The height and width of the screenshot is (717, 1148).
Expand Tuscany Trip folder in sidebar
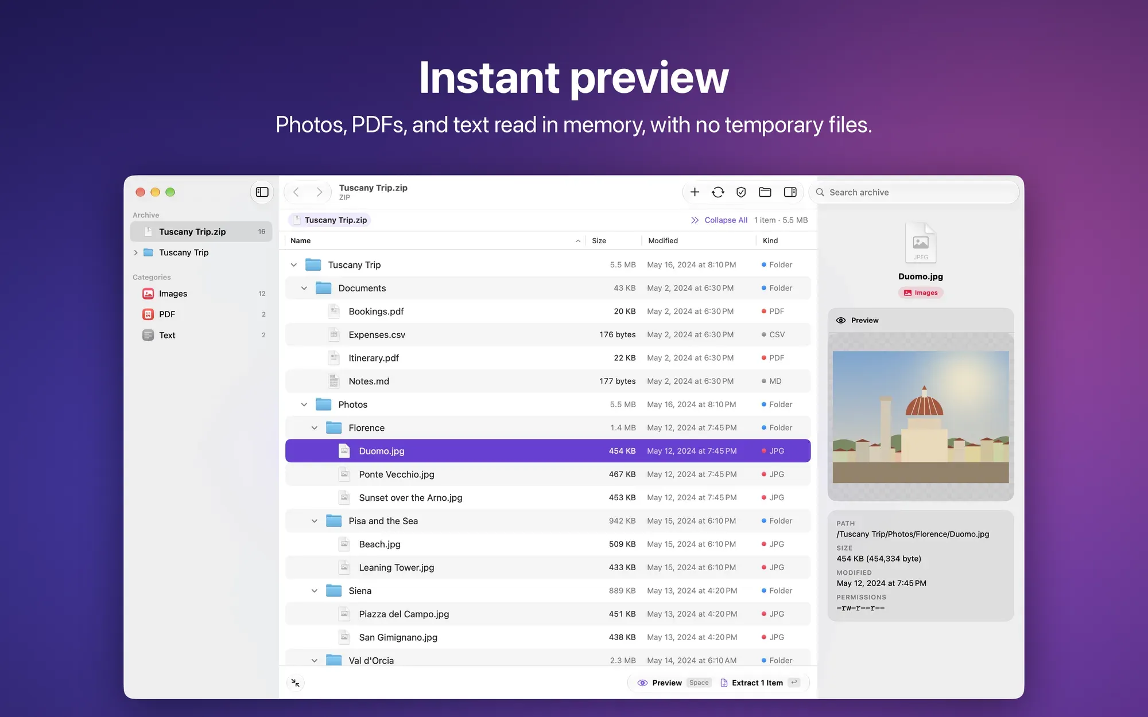coord(135,252)
